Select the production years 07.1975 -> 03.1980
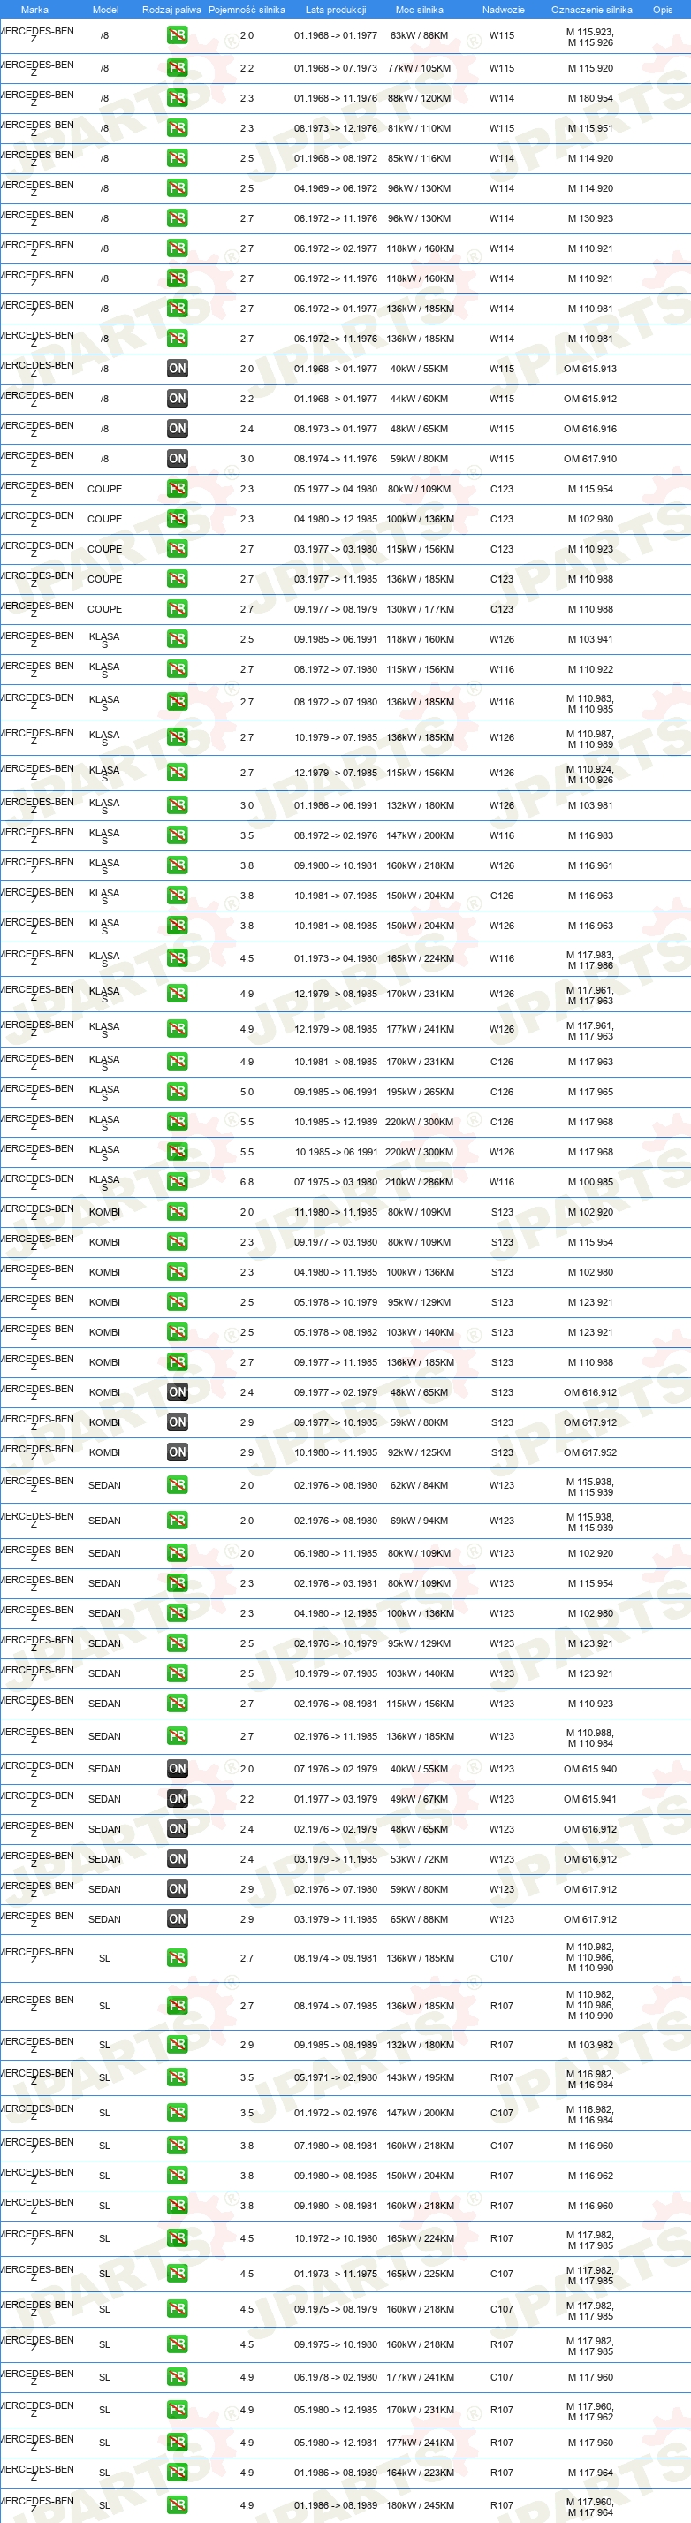This screenshot has width=691, height=2523. tap(336, 1182)
